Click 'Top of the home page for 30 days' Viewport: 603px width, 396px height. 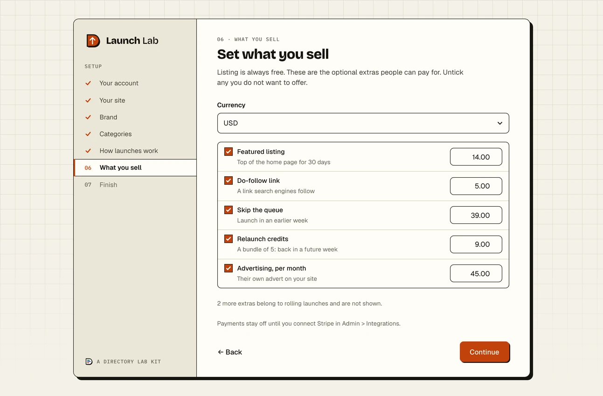(284, 162)
